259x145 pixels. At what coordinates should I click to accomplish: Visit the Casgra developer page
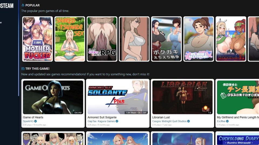pyautogui.click(x=156, y=121)
